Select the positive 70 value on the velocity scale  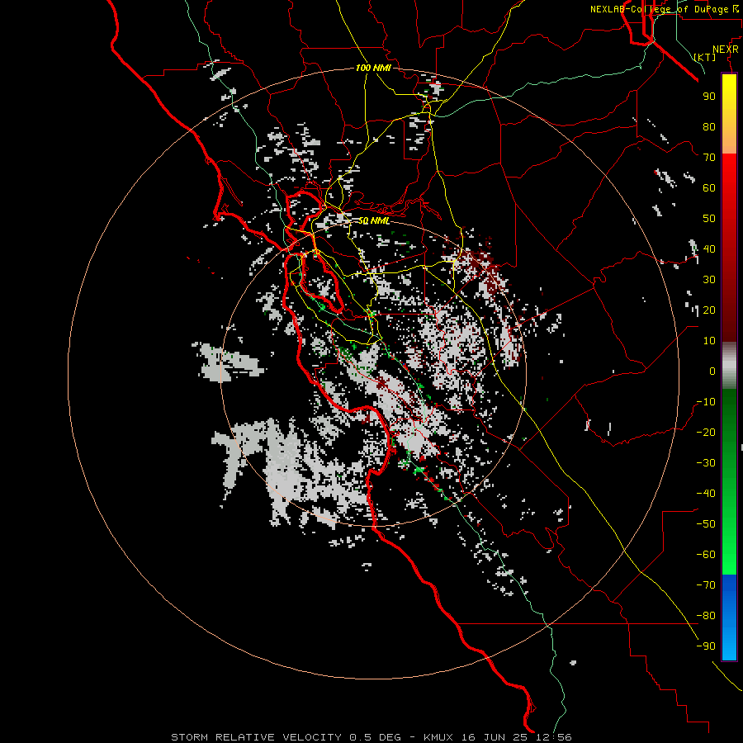[x=709, y=158]
